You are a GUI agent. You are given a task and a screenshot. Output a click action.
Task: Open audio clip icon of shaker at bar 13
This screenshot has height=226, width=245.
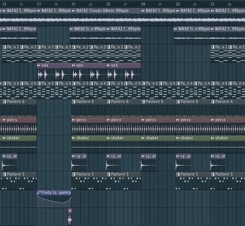click(4, 138)
